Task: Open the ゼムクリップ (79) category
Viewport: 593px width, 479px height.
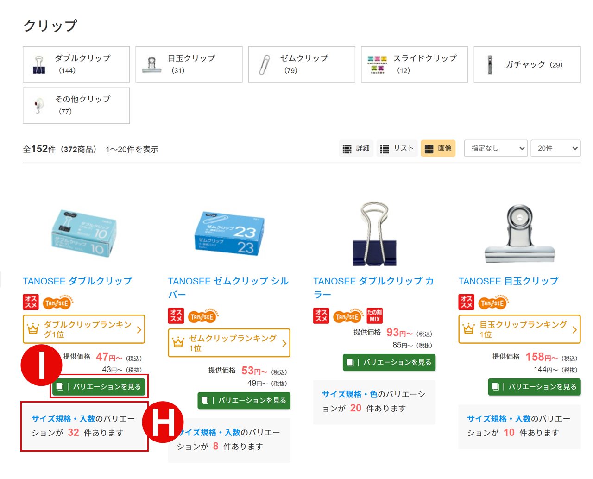Action: [x=302, y=64]
